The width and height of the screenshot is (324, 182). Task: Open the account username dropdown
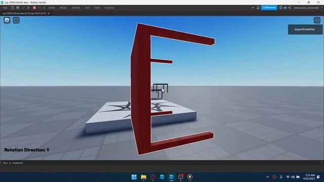[x=308, y=8]
